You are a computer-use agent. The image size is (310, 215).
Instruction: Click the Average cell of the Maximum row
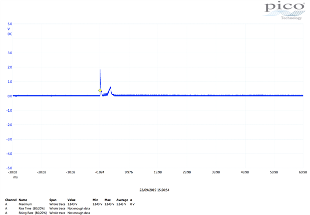[121, 204]
